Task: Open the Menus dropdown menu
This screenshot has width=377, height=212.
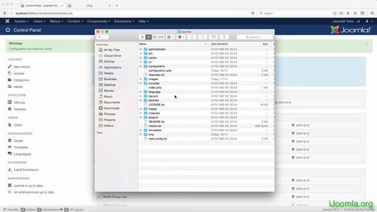Action: click(x=57, y=21)
